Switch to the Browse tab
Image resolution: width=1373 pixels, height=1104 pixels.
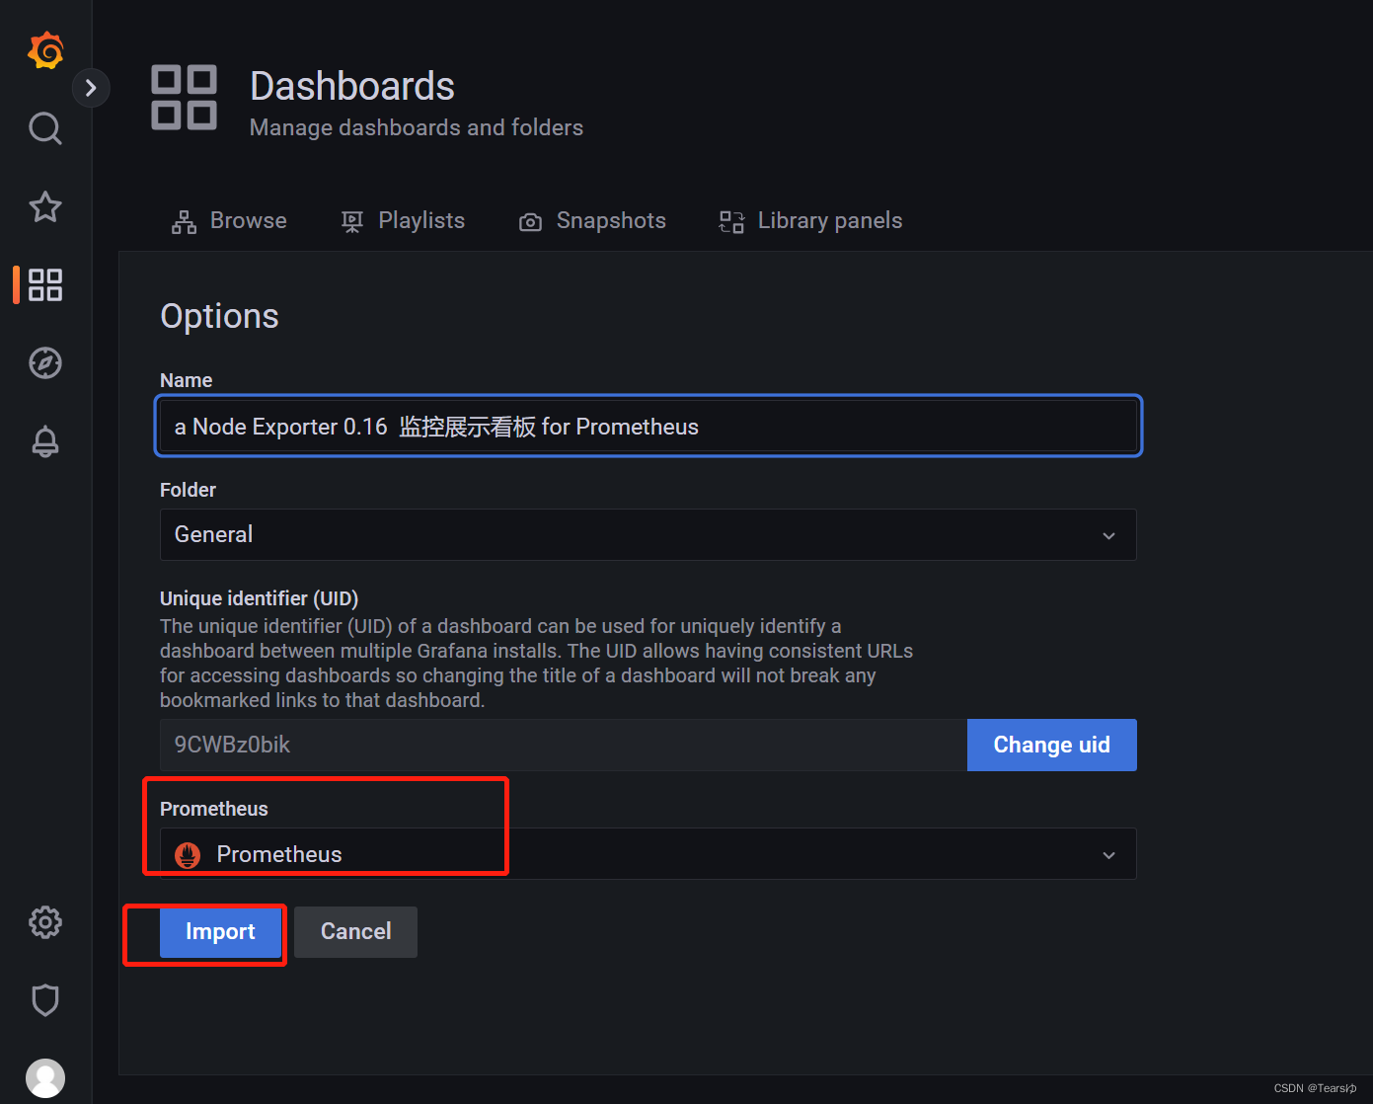(x=229, y=221)
